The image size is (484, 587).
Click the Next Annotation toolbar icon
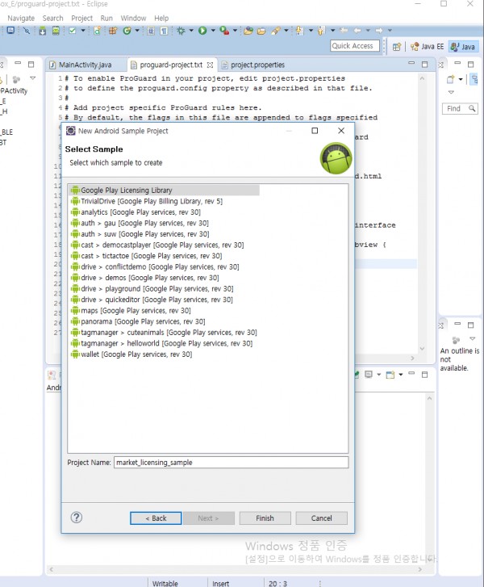click(x=299, y=31)
